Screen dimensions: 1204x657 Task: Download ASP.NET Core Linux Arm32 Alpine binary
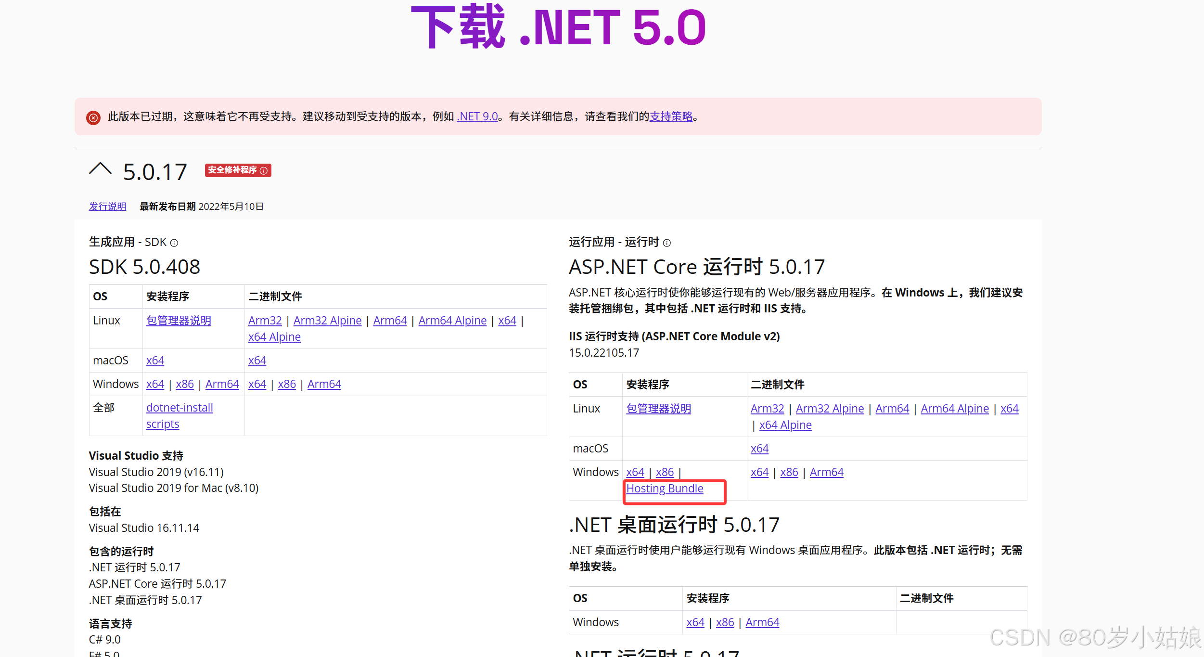click(830, 409)
